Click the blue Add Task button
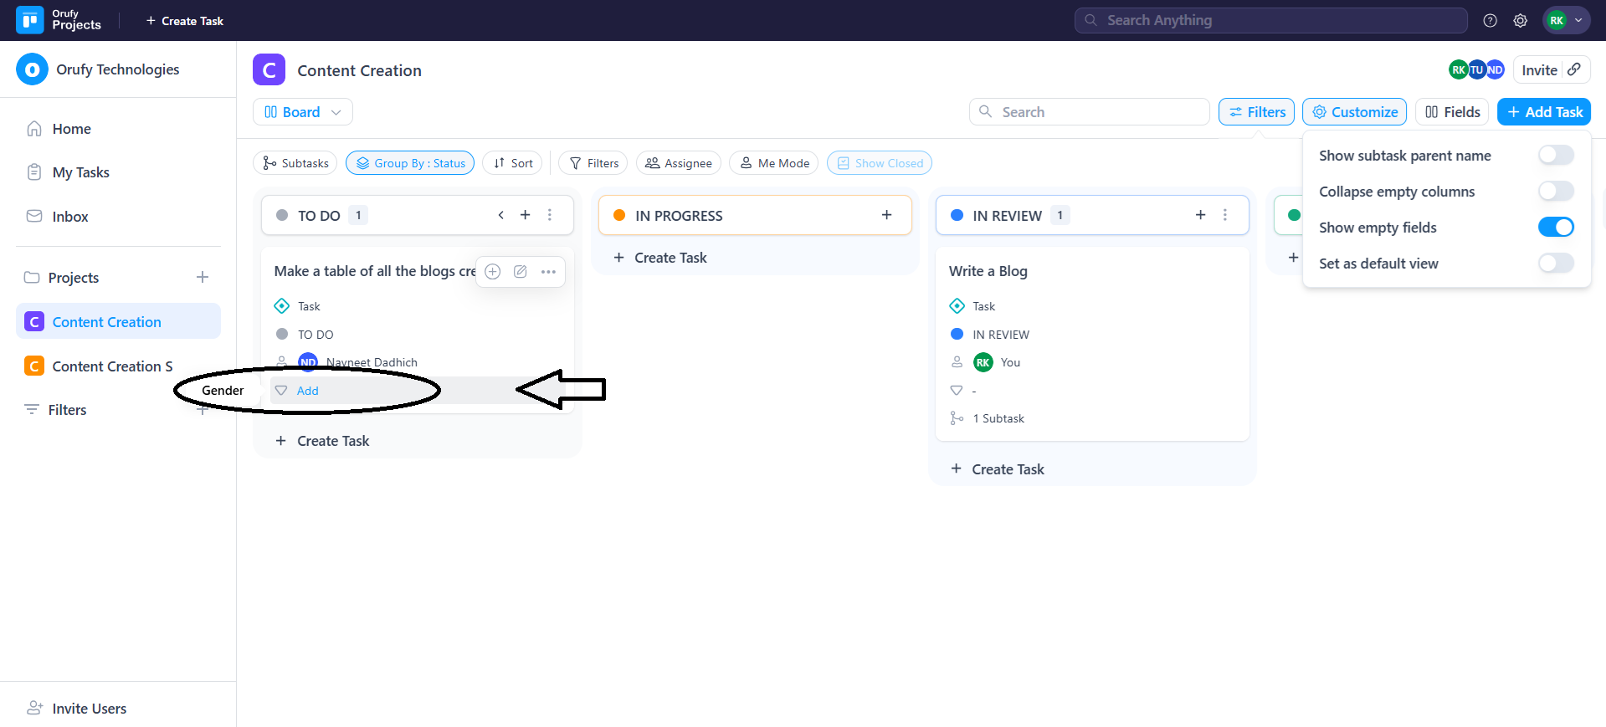Screen dimensions: 1606x727 click(1543, 112)
